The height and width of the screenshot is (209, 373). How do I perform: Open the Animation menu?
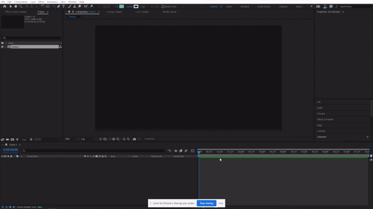click(52, 2)
